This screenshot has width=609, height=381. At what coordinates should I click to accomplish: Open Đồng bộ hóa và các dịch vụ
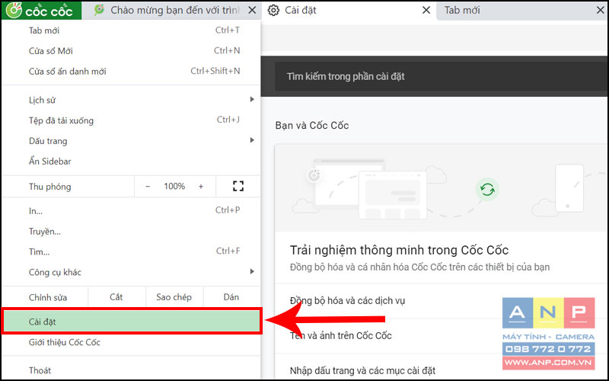[x=442, y=301]
